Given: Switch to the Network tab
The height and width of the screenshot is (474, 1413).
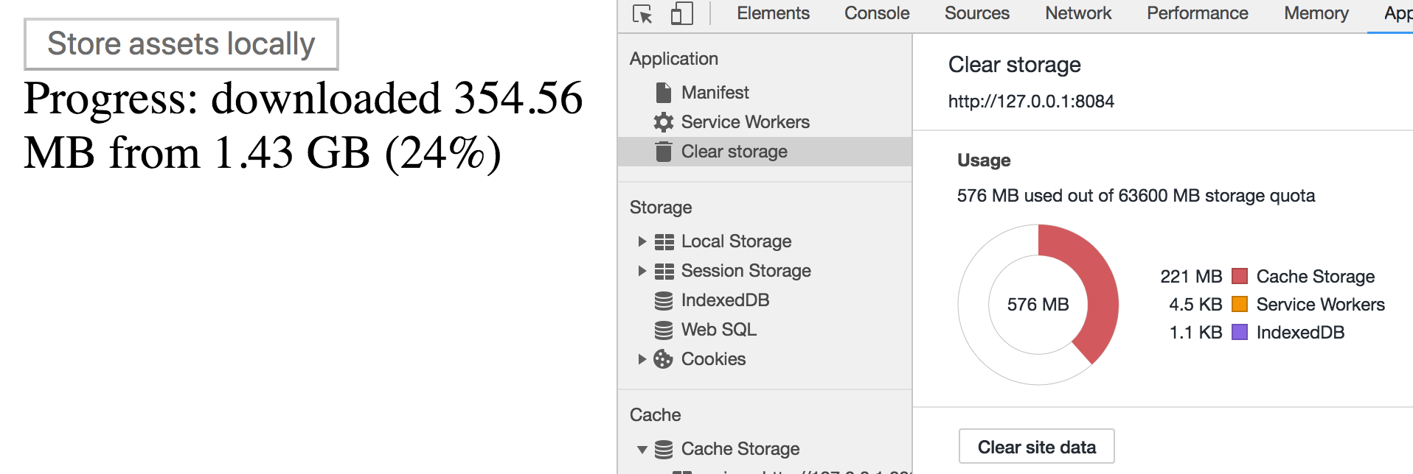Looking at the screenshot, I should (x=1078, y=13).
